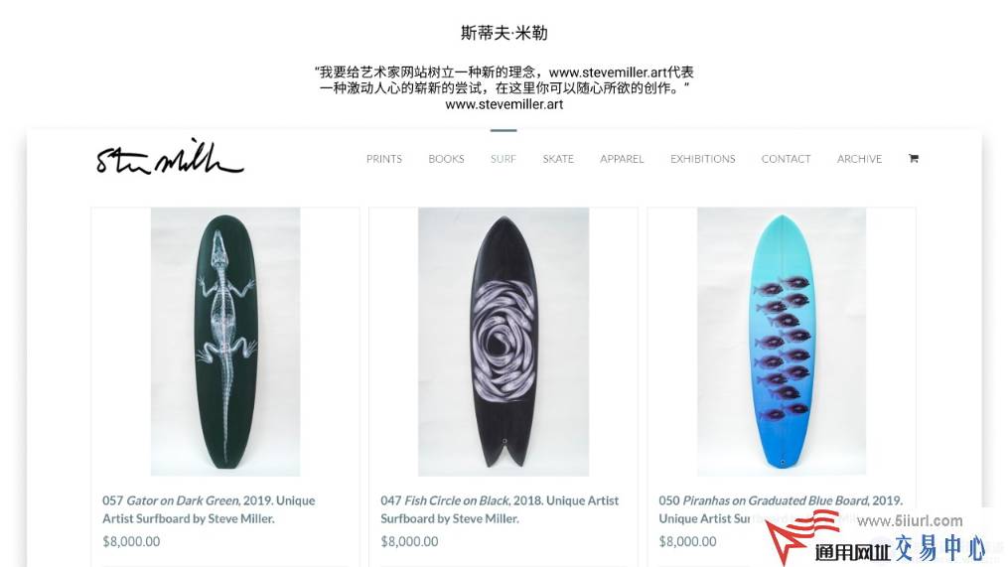Open the 047 Fish Circle on Black title link

tap(500, 509)
